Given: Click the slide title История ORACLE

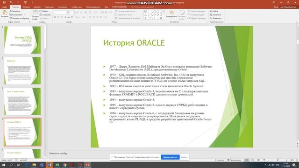Looking at the screenshot, I should click(134, 43).
